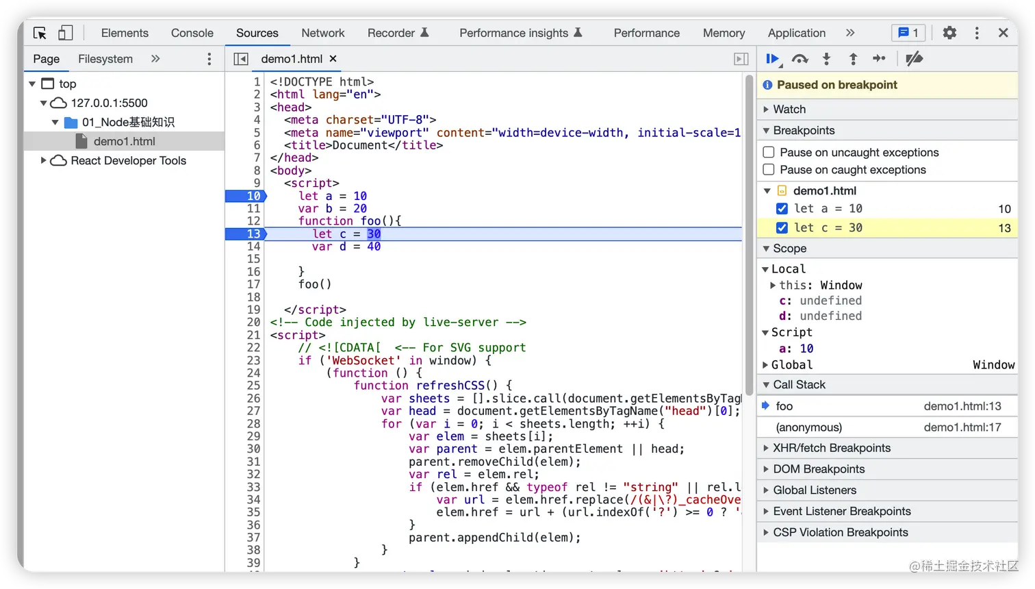Toggle the device toolbar icon
The height and width of the screenshot is (589, 1035).
pyautogui.click(x=65, y=33)
